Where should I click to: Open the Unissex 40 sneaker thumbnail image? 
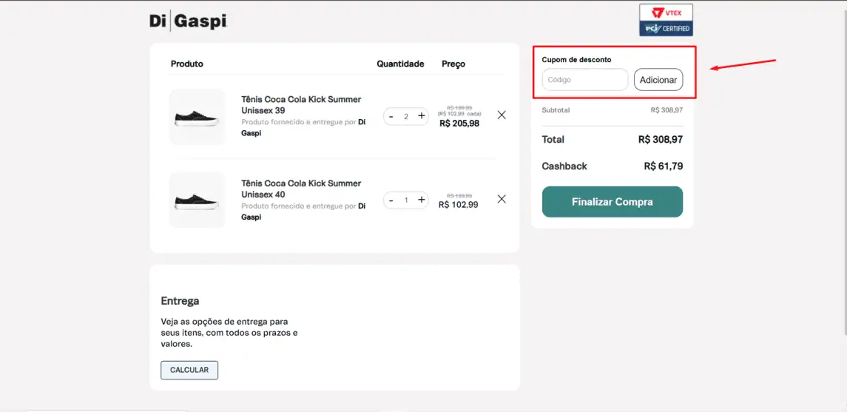click(x=197, y=200)
